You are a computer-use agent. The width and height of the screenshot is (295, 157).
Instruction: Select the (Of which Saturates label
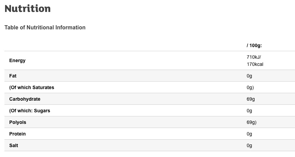31,87
